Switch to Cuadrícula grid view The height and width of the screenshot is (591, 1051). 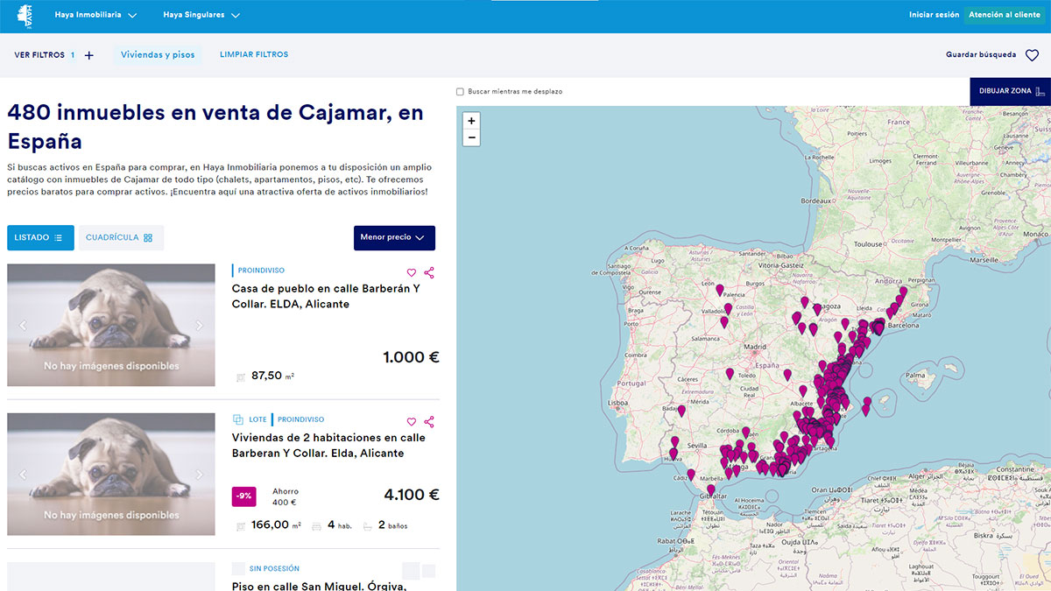tap(120, 237)
